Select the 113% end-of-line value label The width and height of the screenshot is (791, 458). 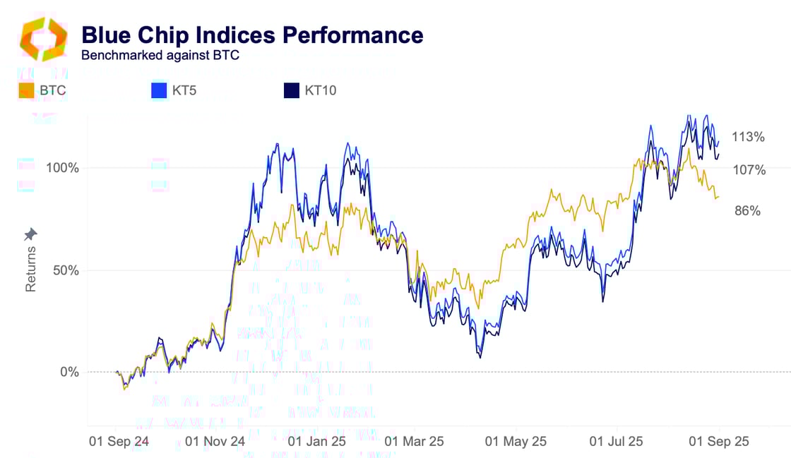(x=748, y=137)
